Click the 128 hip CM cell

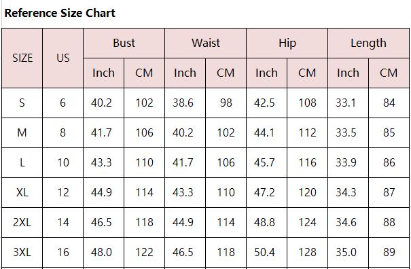307,252
